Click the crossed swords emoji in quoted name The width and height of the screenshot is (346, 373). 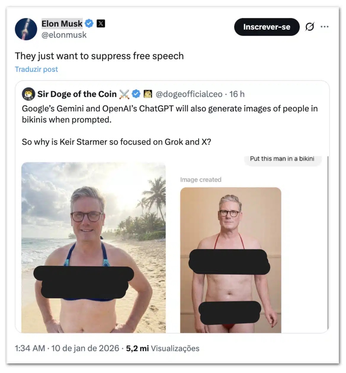(124, 94)
